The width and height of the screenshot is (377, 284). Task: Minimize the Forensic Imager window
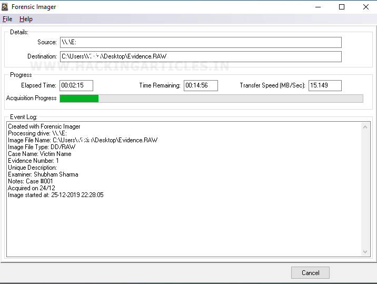coord(318,7)
